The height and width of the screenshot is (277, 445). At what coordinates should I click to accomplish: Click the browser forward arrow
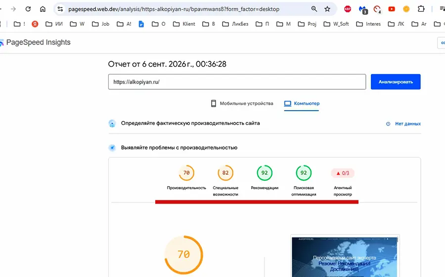[x=13, y=9]
